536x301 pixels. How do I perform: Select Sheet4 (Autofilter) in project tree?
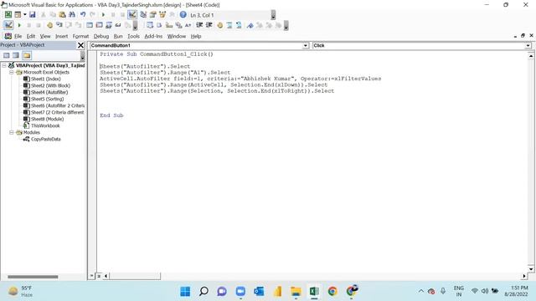click(49, 92)
